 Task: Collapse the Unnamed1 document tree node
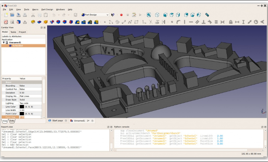[4, 42]
